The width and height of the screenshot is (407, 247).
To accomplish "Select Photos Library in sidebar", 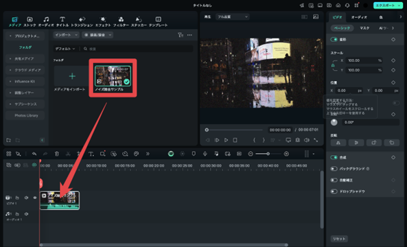I will (26, 115).
